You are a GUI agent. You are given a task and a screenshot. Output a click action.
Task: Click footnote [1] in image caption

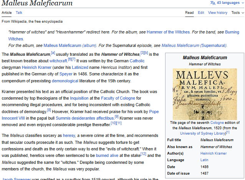click(228, 132)
